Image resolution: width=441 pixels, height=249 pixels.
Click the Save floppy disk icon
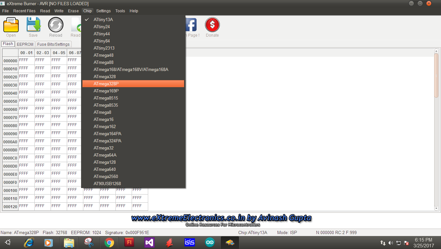(x=33, y=25)
